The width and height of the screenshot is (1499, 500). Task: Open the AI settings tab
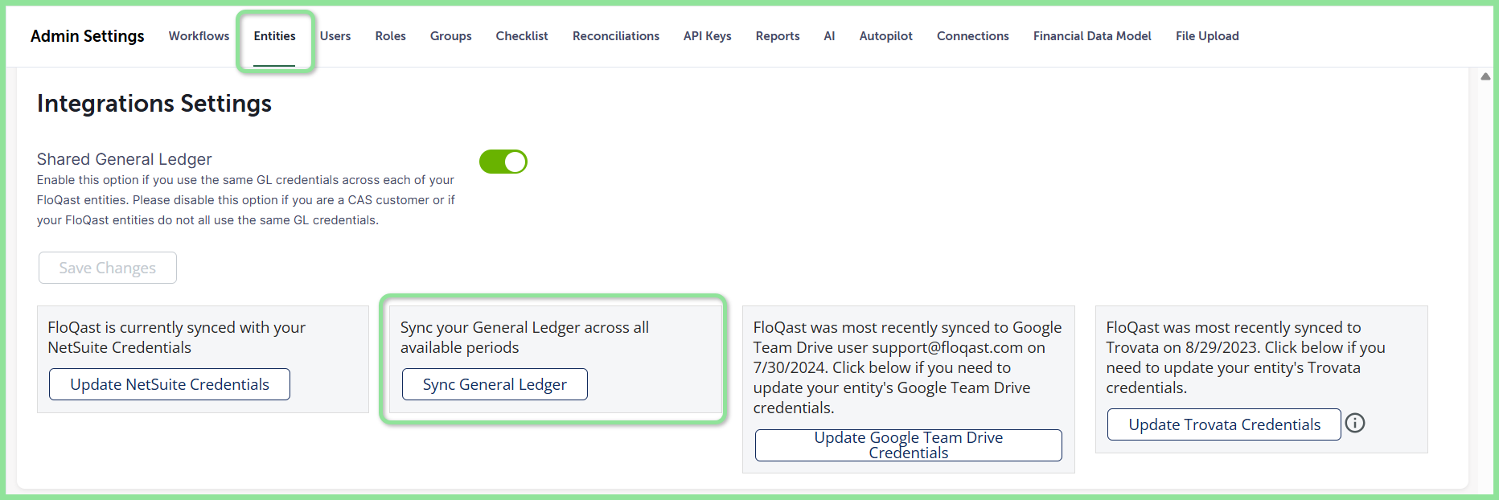tap(829, 36)
